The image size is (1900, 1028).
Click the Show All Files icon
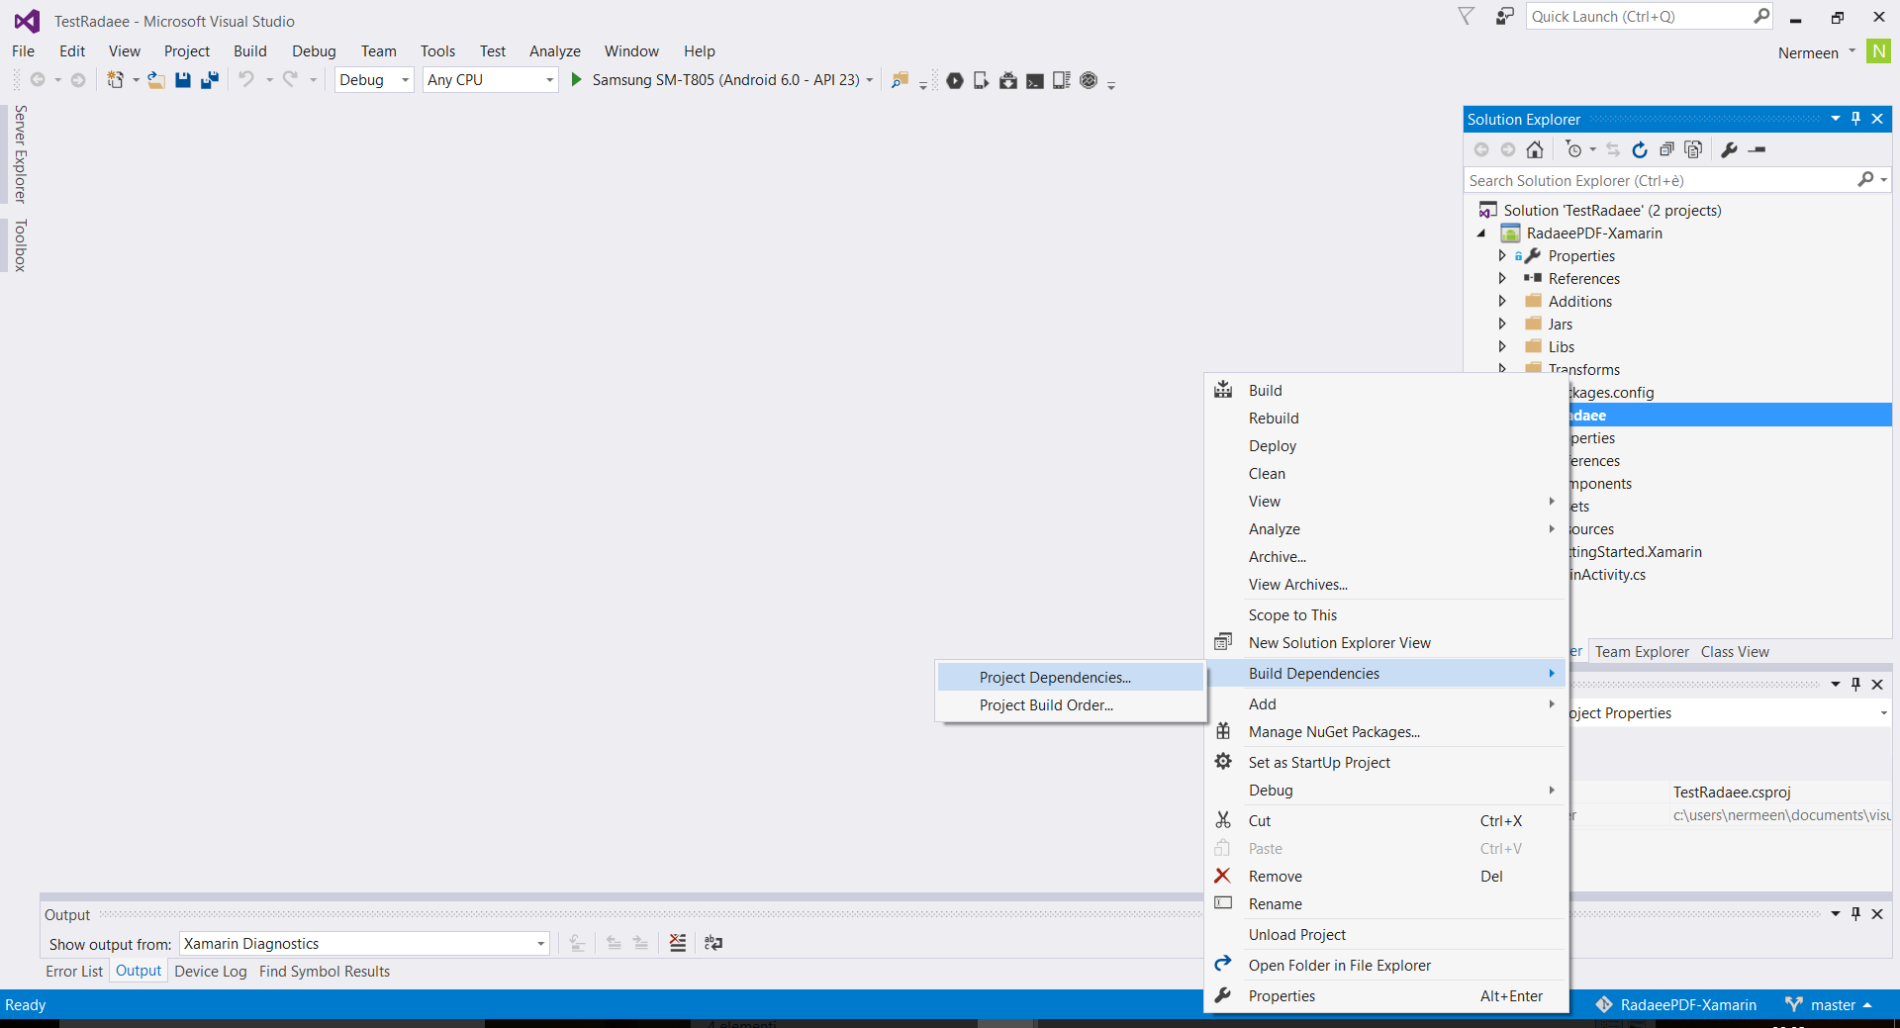1693,149
